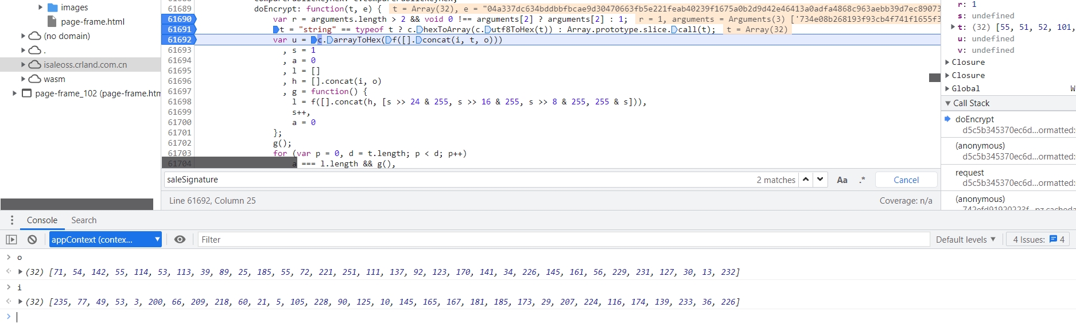This screenshot has height=327, width=1076.
Task: Expand console array starting with 235
Action: [x=21, y=302]
